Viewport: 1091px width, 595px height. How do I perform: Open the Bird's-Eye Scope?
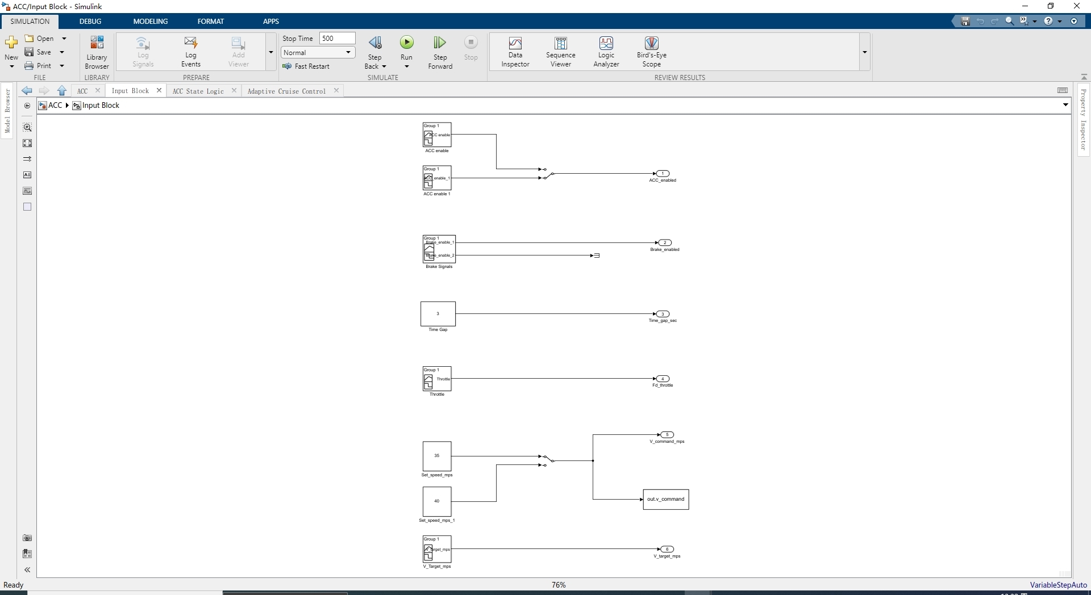(652, 52)
